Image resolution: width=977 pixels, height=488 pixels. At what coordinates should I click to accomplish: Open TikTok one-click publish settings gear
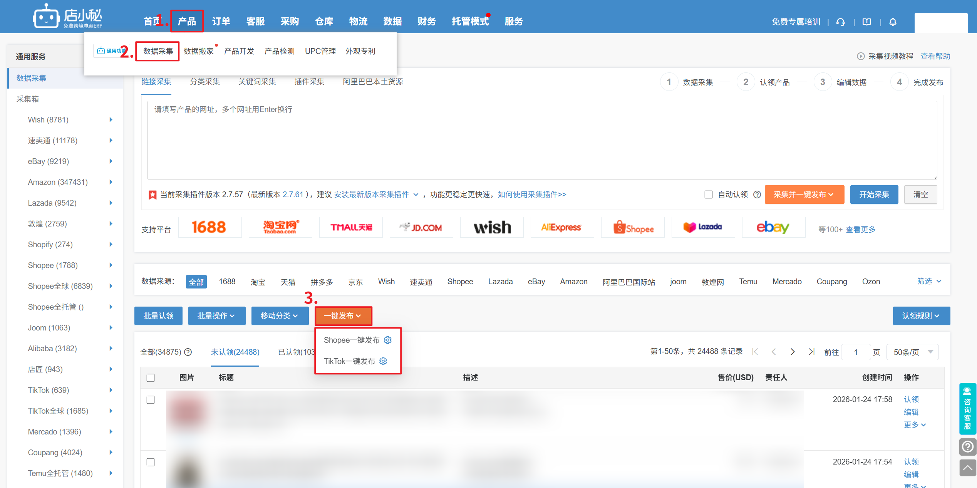(383, 361)
